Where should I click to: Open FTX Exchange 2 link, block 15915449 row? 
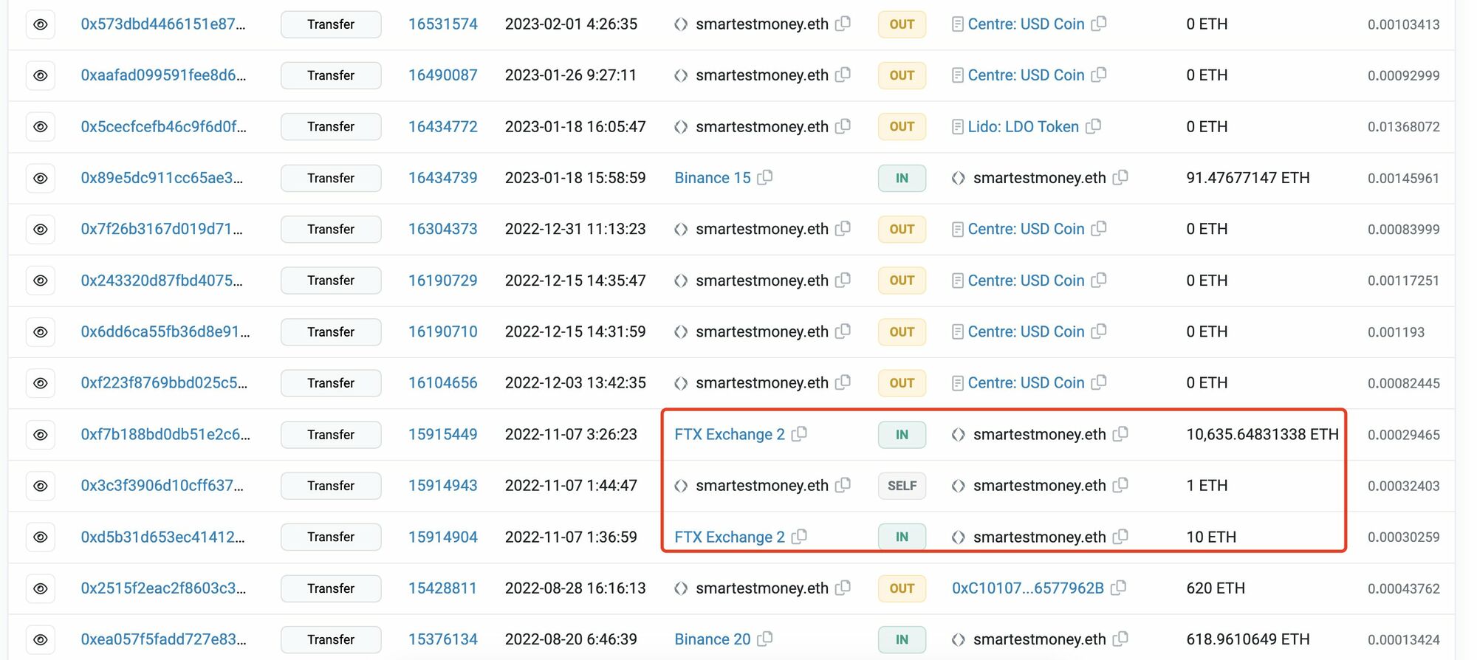[730, 435]
